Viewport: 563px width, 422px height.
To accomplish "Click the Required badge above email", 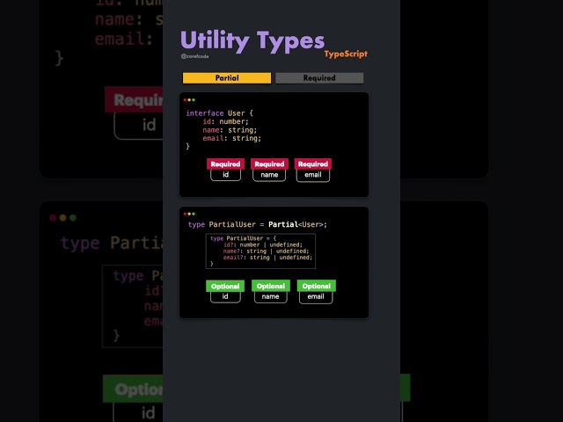I will click(313, 164).
